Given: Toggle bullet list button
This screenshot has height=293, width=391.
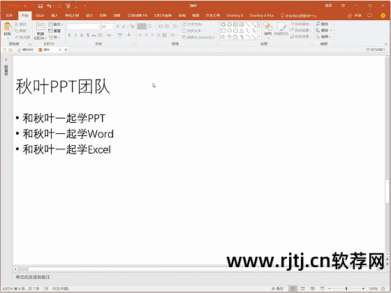Looking at the screenshot, I should coord(142,27).
